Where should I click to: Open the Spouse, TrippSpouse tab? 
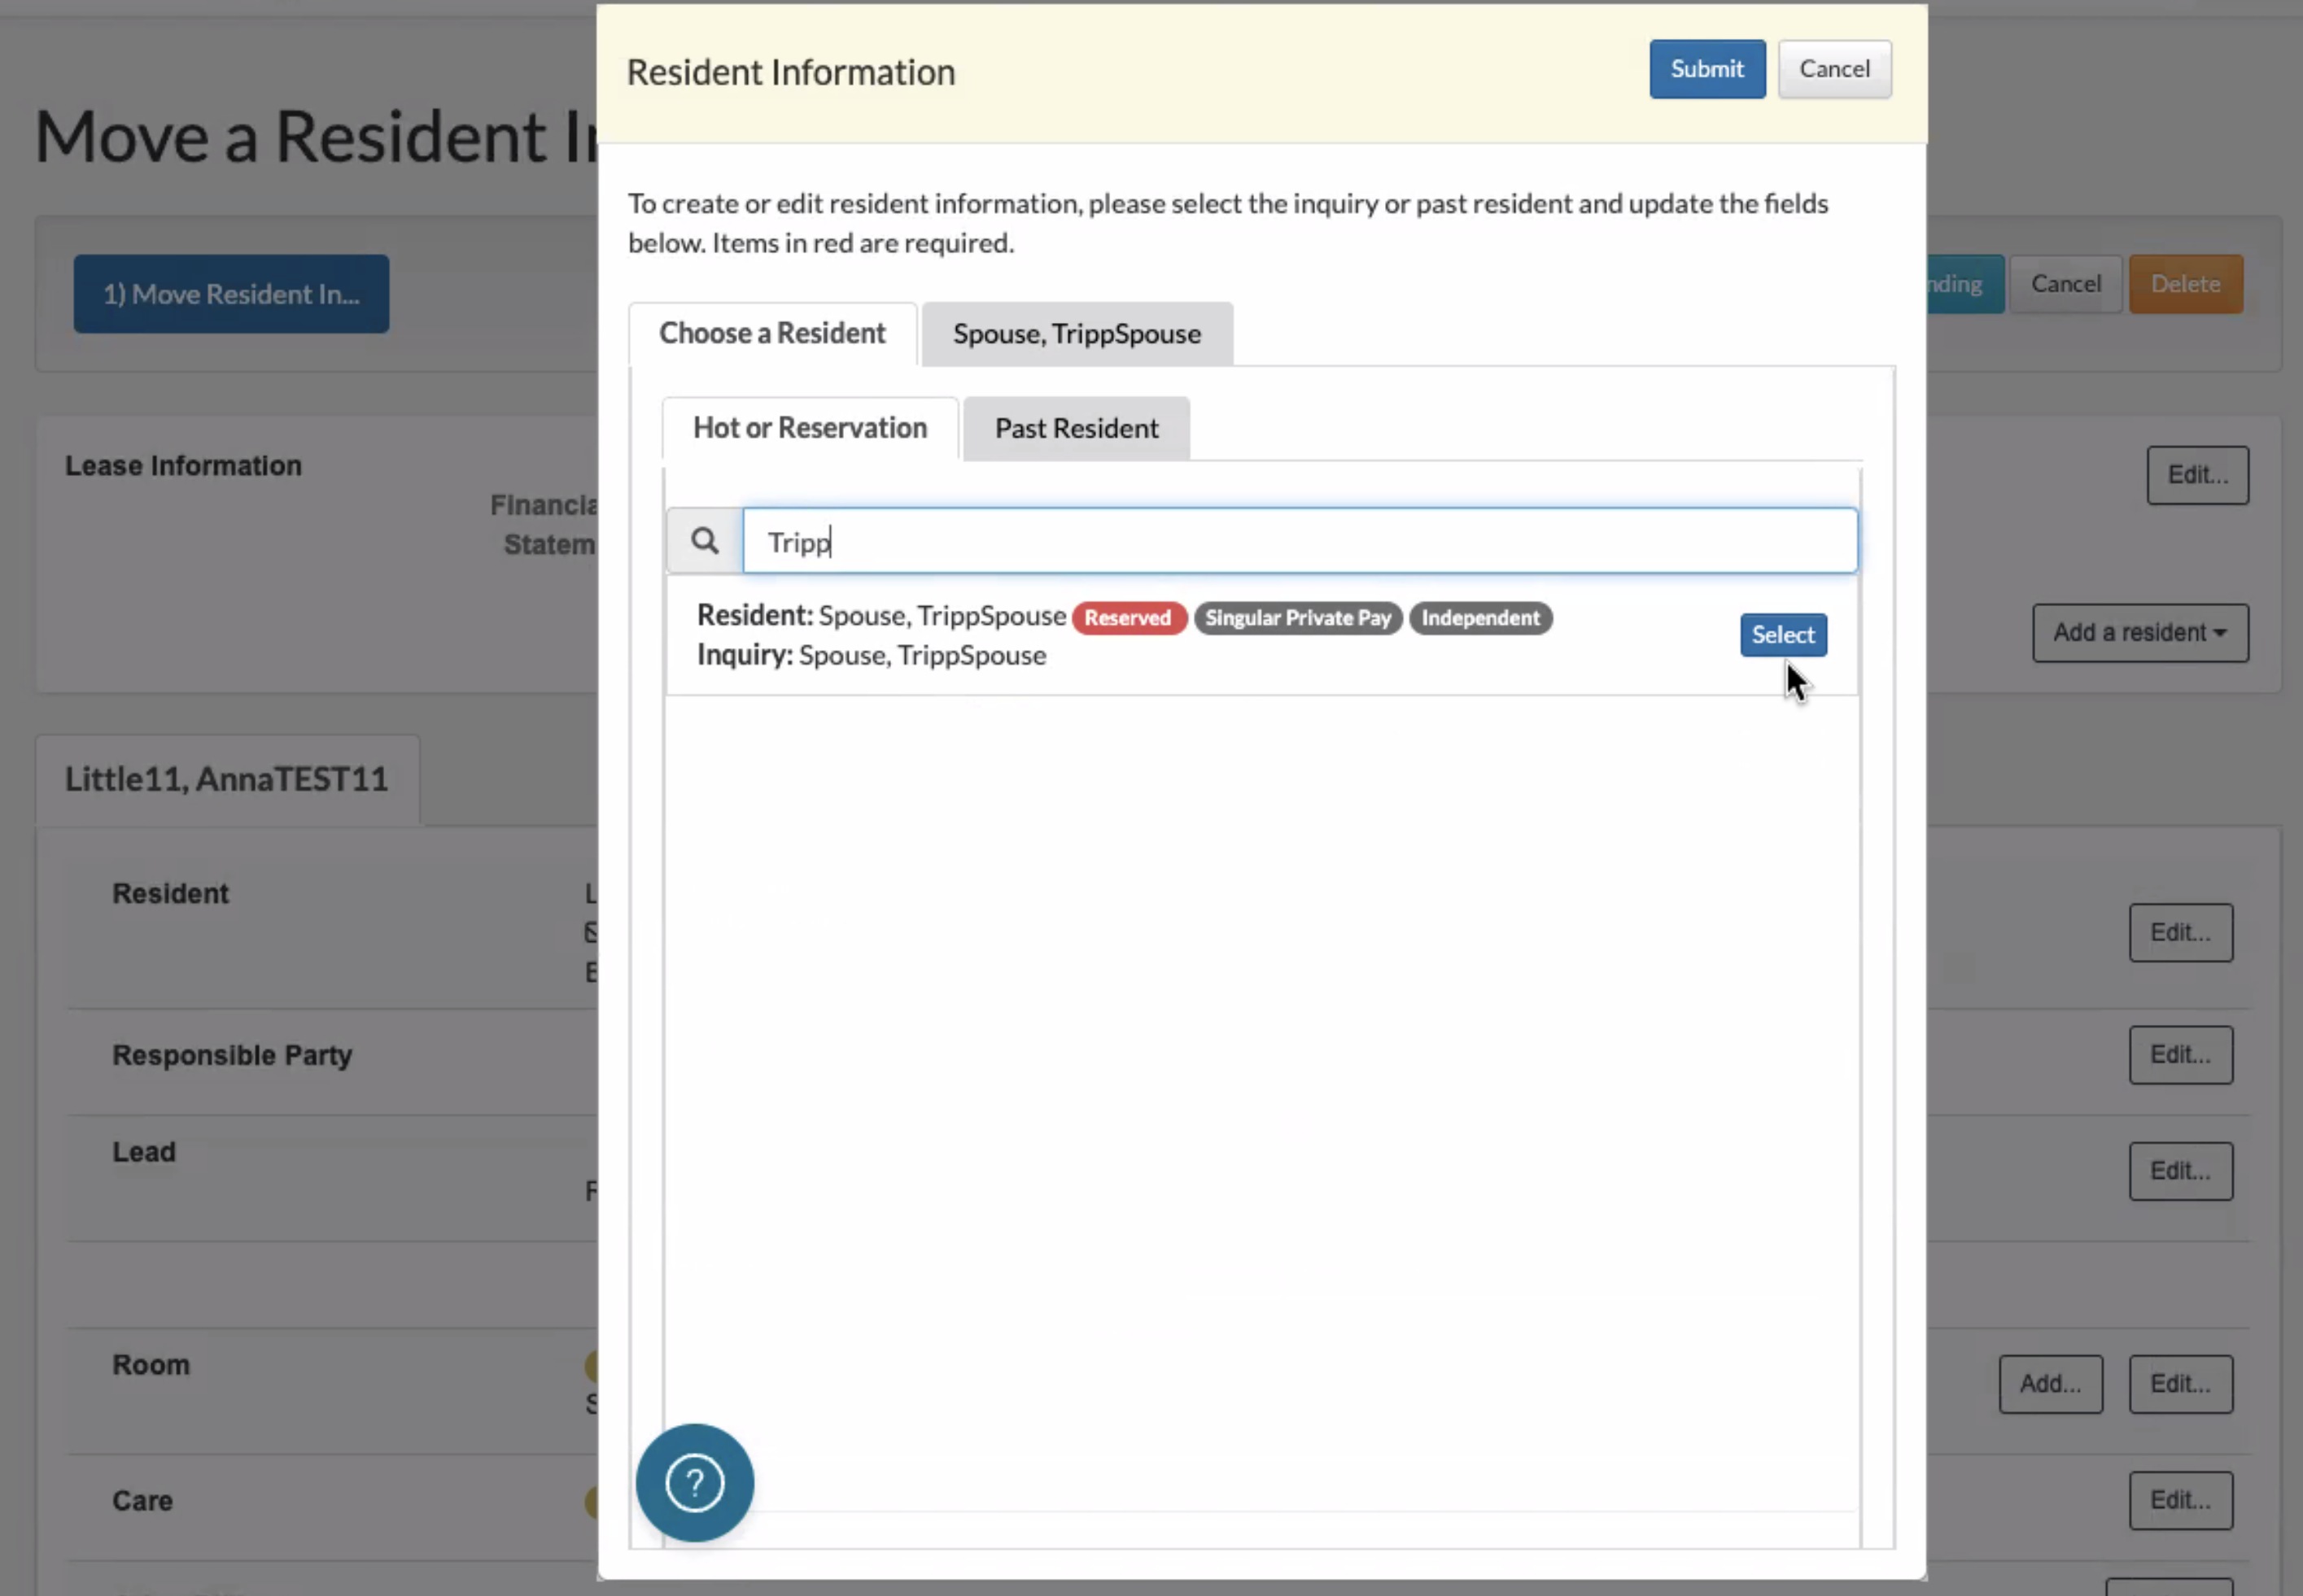[x=1077, y=334]
